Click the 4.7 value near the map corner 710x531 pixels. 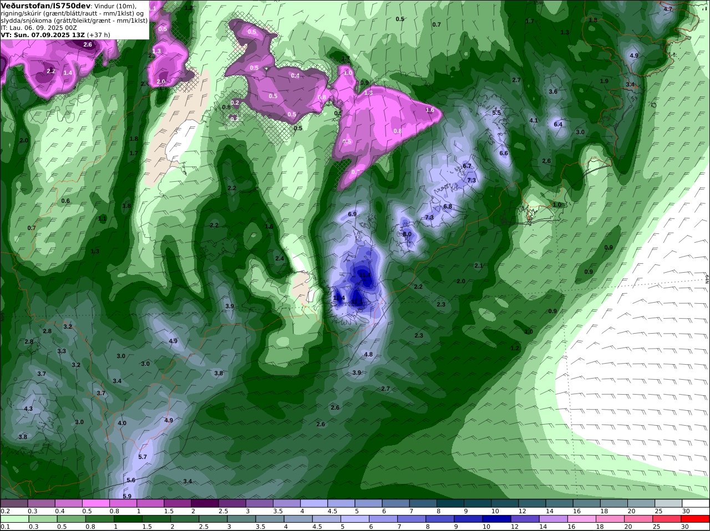pyautogui.click(x=668, y=9)
